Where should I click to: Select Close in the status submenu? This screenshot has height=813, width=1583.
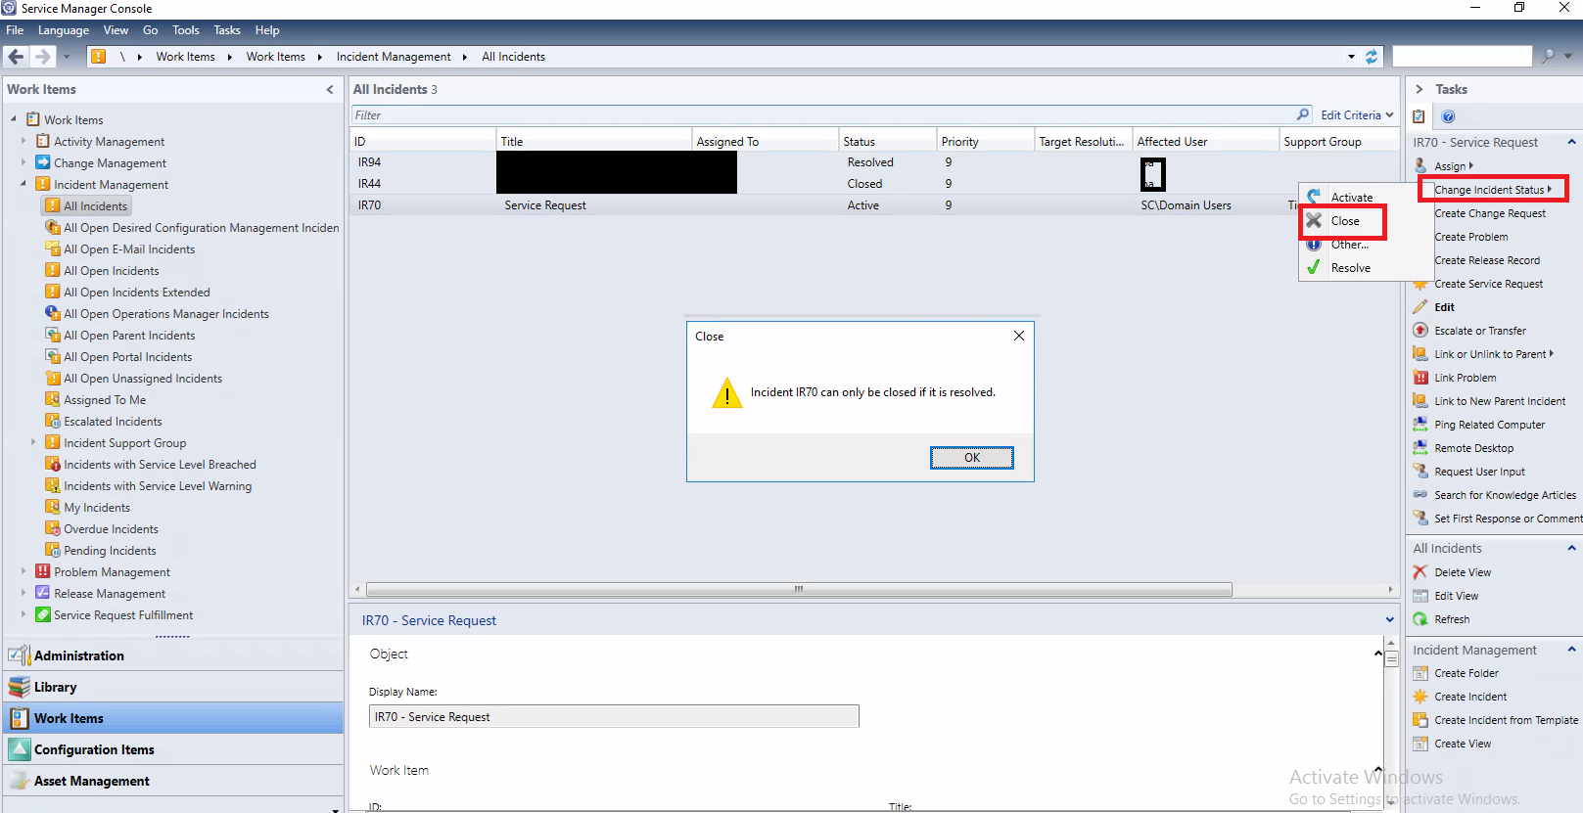pyautogui.click(x=1344, y=221)
